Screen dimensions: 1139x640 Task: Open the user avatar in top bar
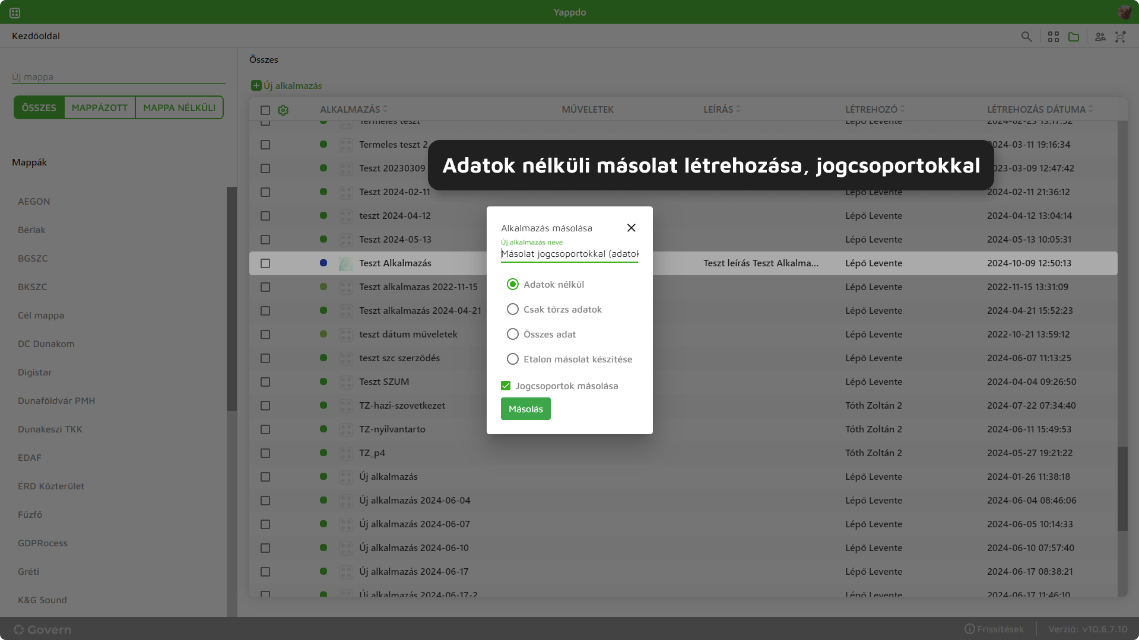1124,12
